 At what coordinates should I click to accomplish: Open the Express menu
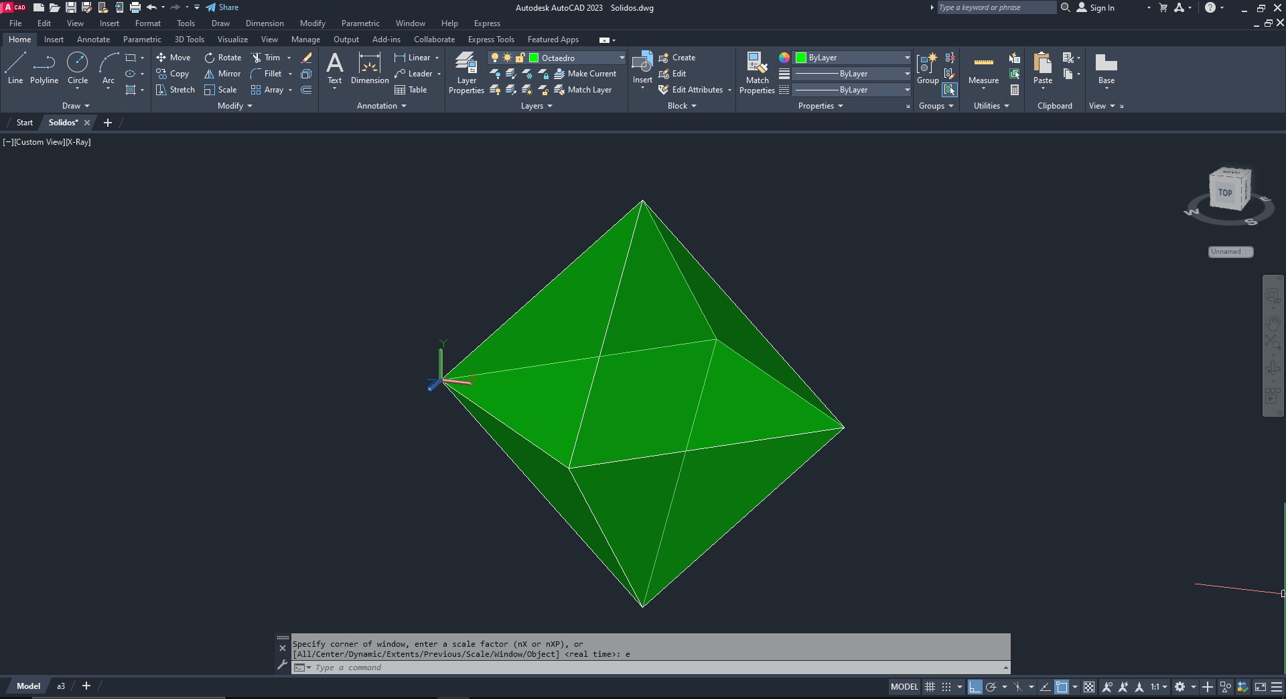coord(487,23)
